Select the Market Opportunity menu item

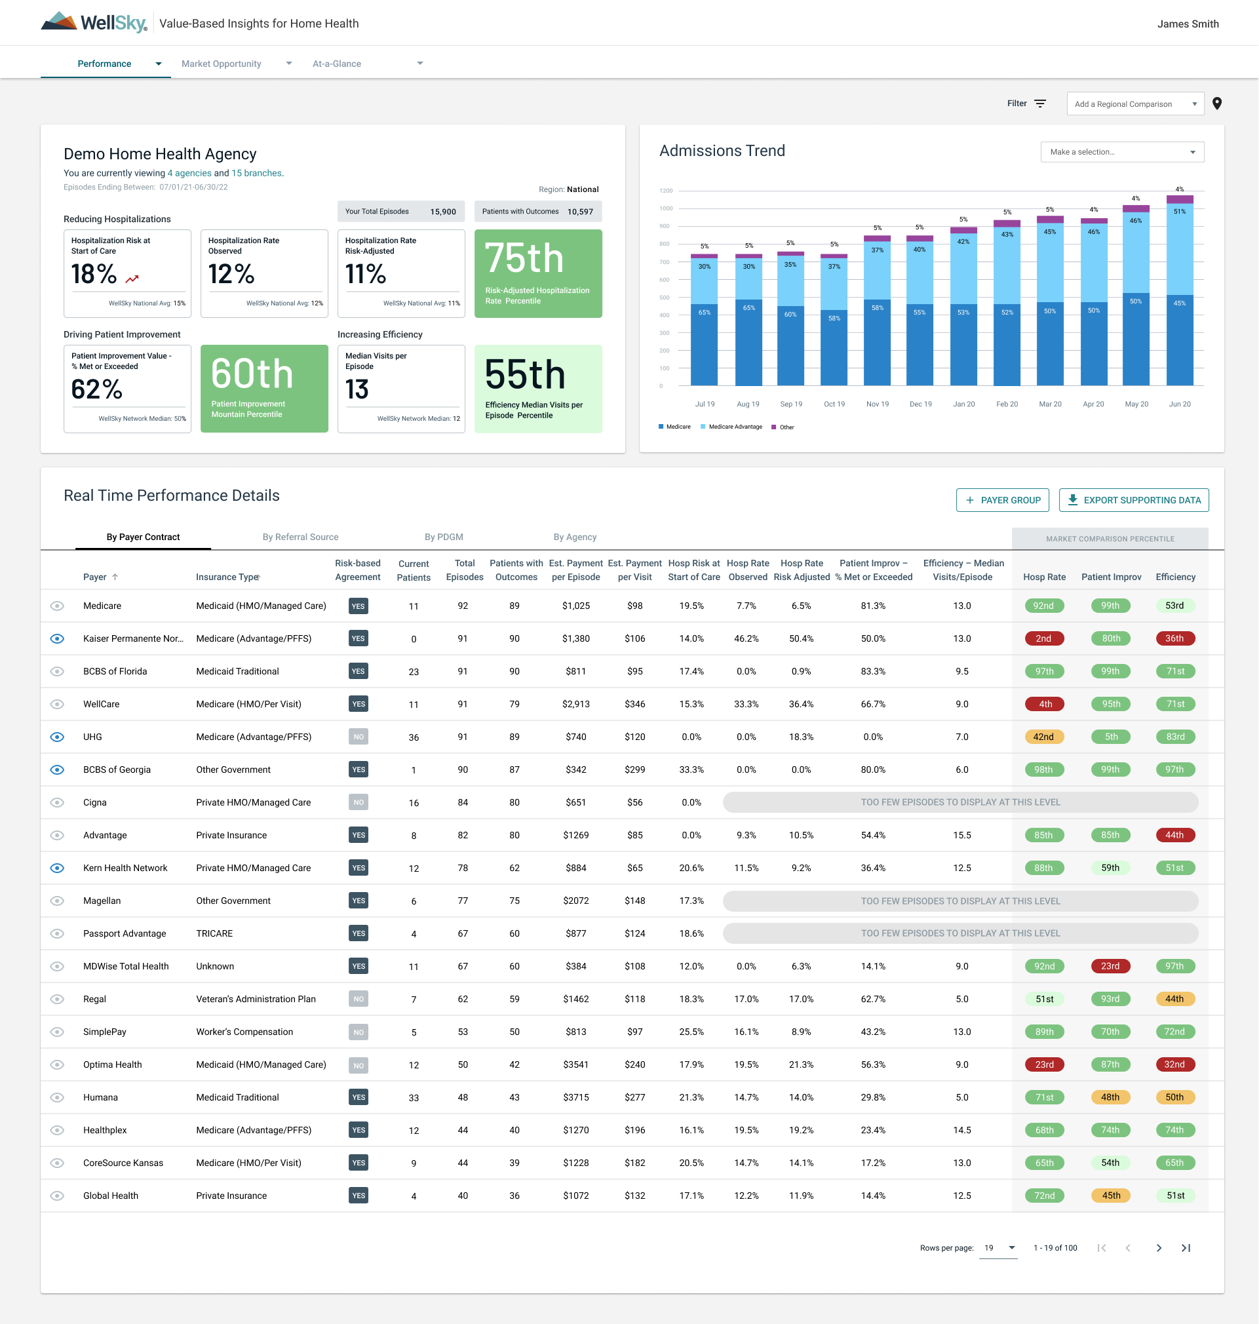(x=222, y=64)
